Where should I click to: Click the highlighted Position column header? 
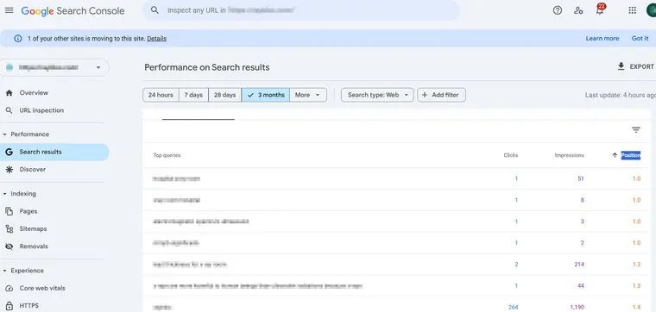(x=630, y=155)
